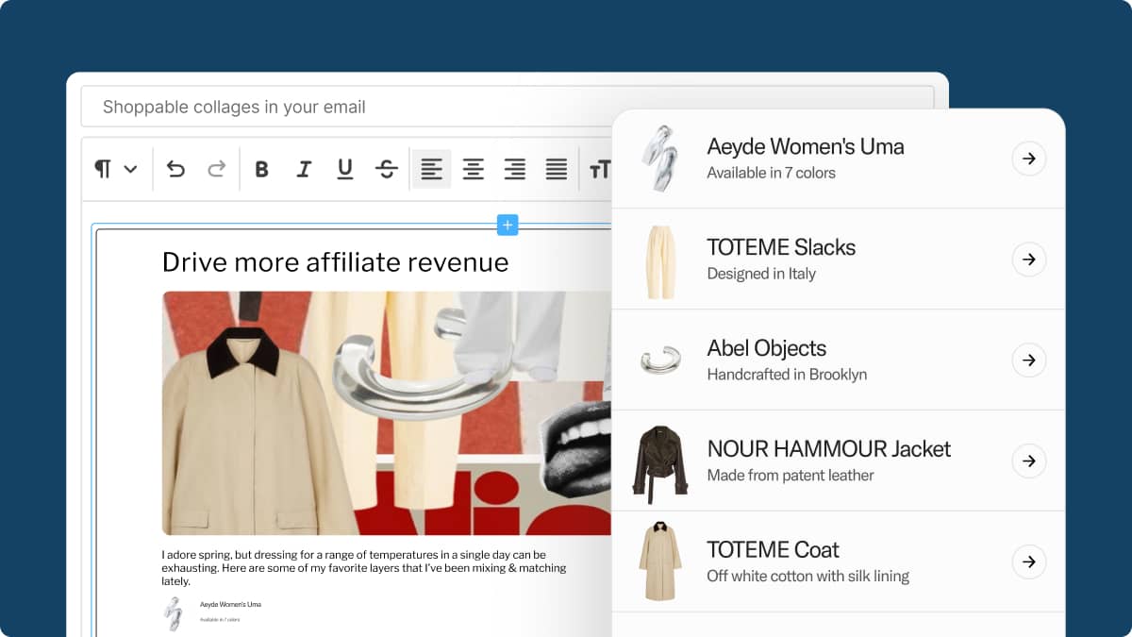The width and height of the screenshot is (1132, 637).
Task: Click the blue plus block button
Action: pos(508,225)
